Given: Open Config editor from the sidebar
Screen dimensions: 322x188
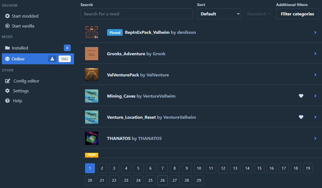Looking at the screenshot, I should click(38, 81).
